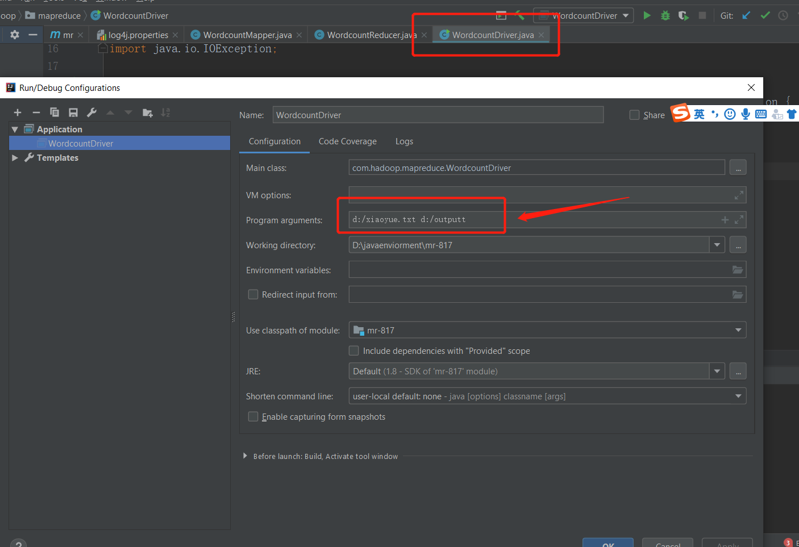799x547 pixels.
Task: Open Use classpath of module dropdown
Action: coord(547,330)
